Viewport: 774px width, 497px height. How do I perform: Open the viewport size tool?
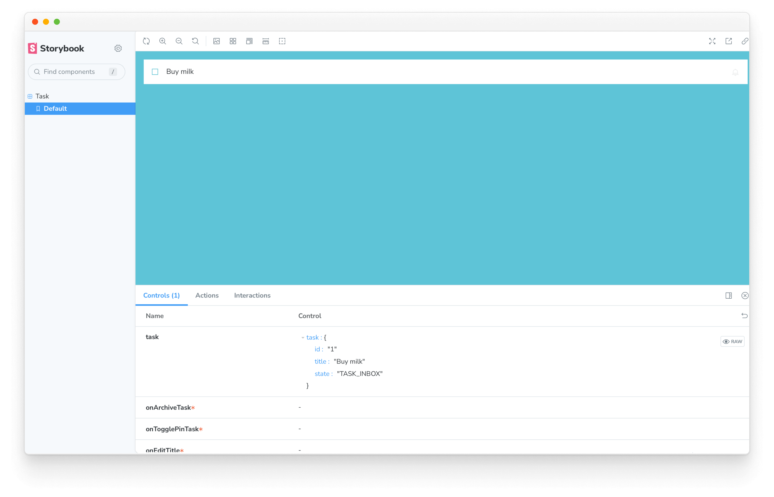(x=249, y=41)
